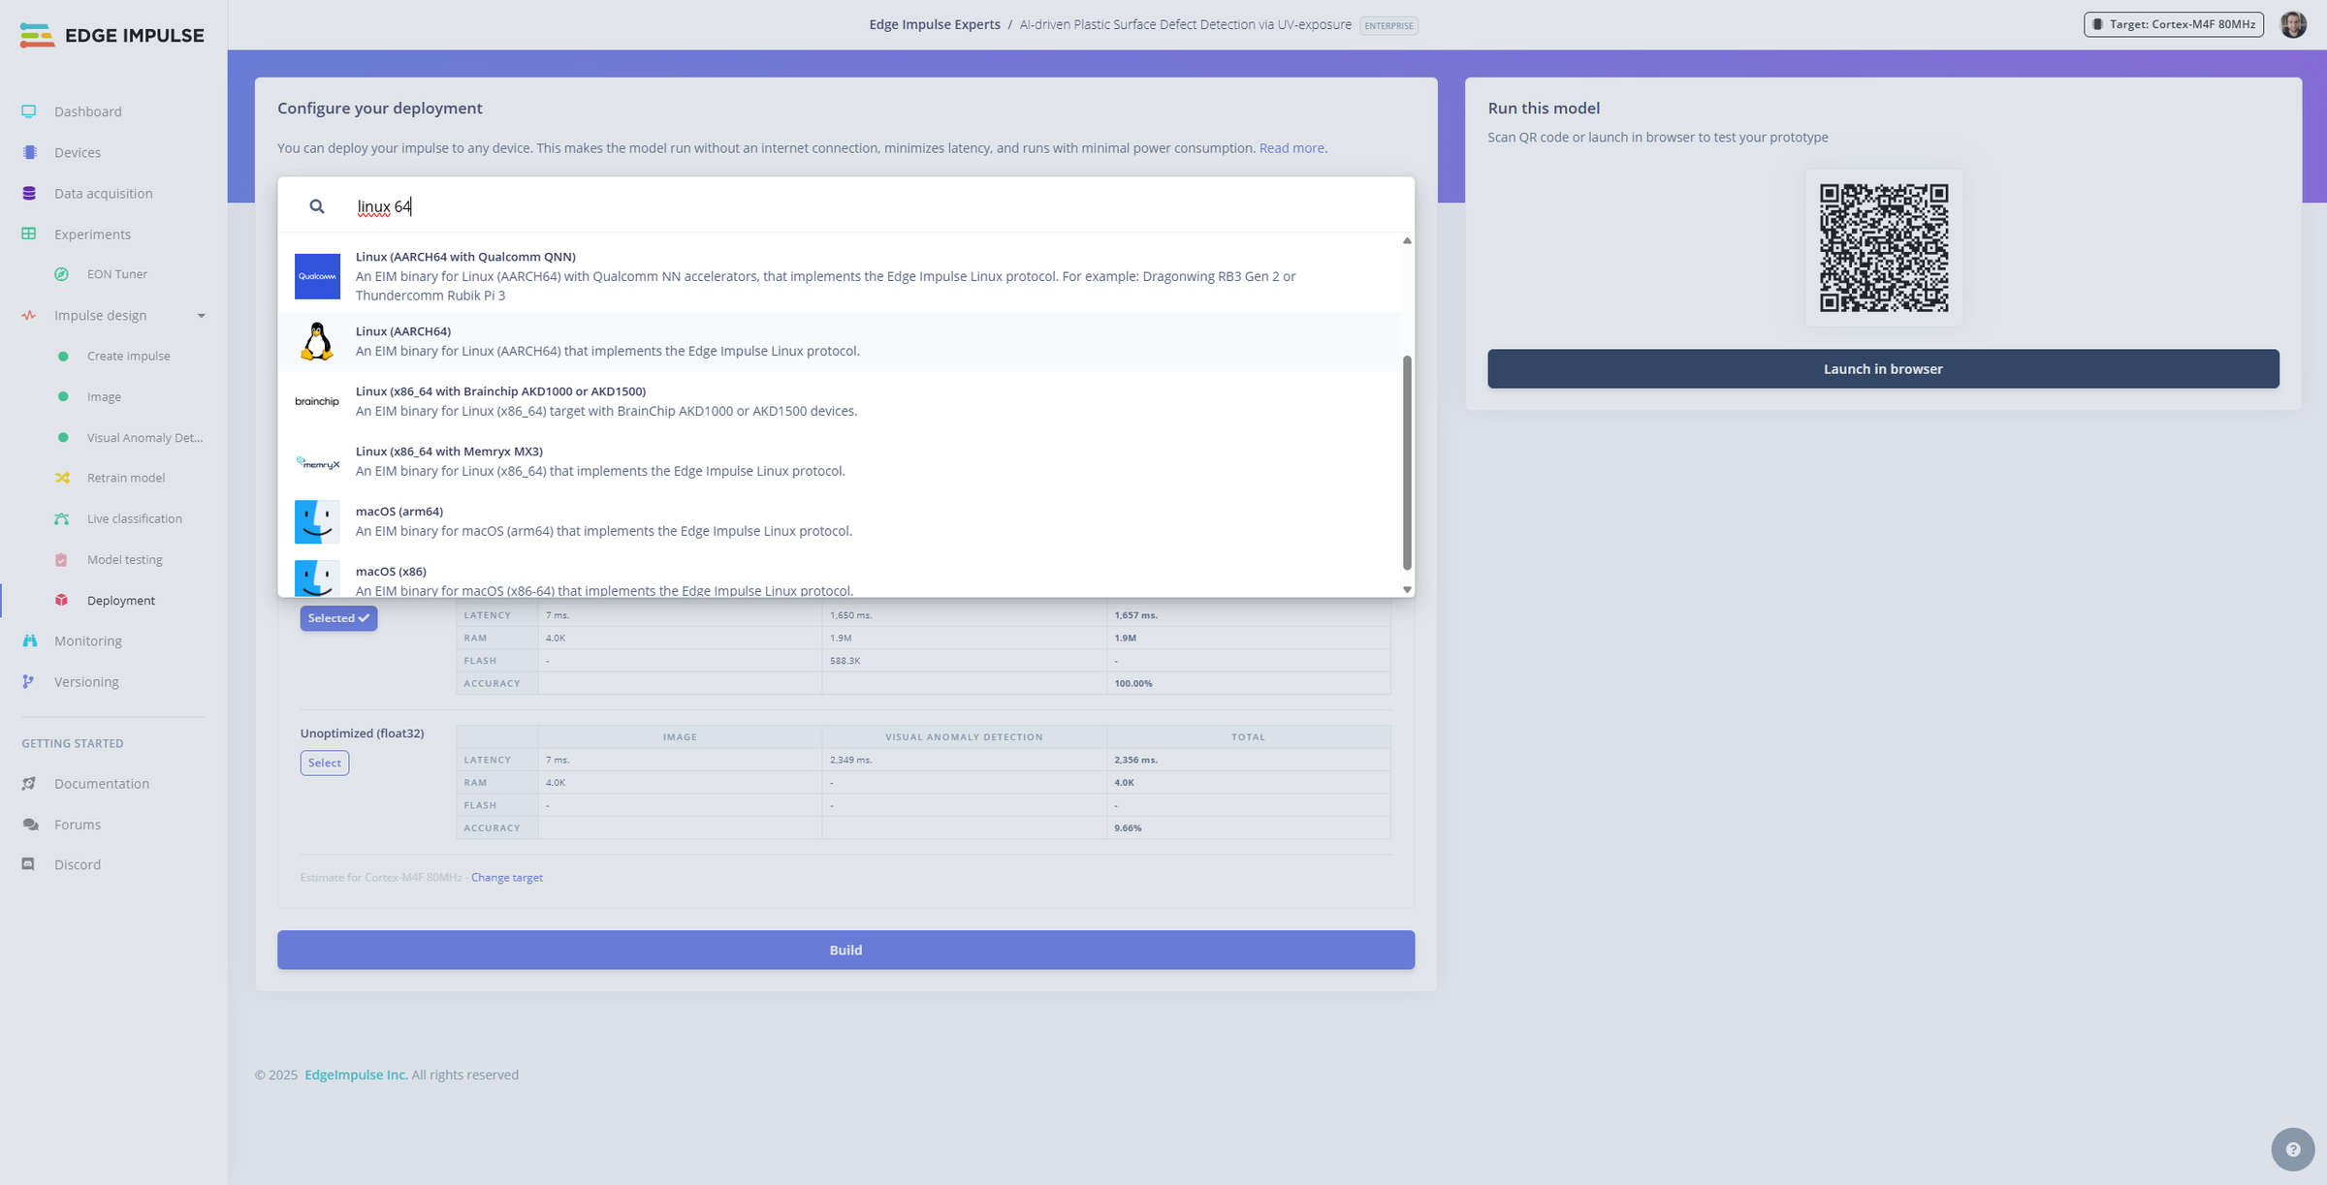
Task: Click the Monitoring binoculars icon
Action: coord(29,640)
